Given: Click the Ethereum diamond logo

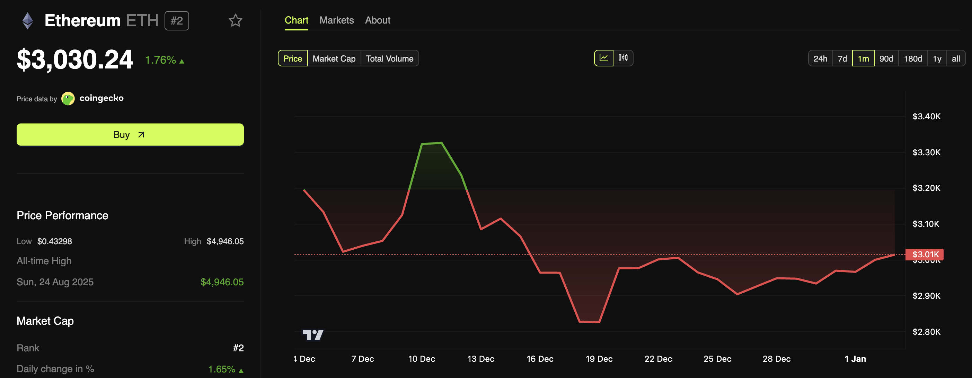Looking at the screenshot, I should point(28,21).
